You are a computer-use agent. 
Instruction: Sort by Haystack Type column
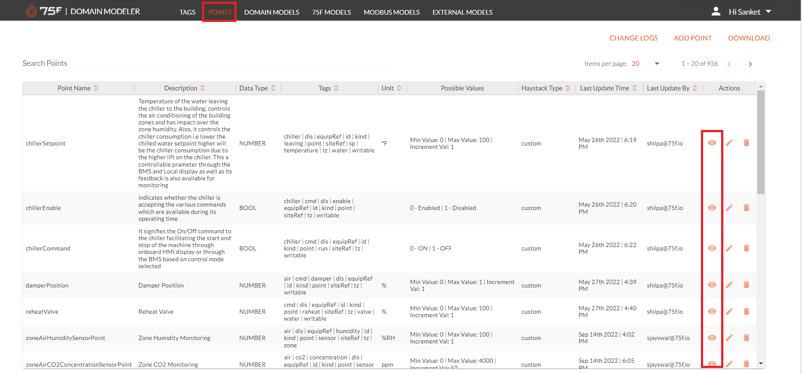click(568, 88)
